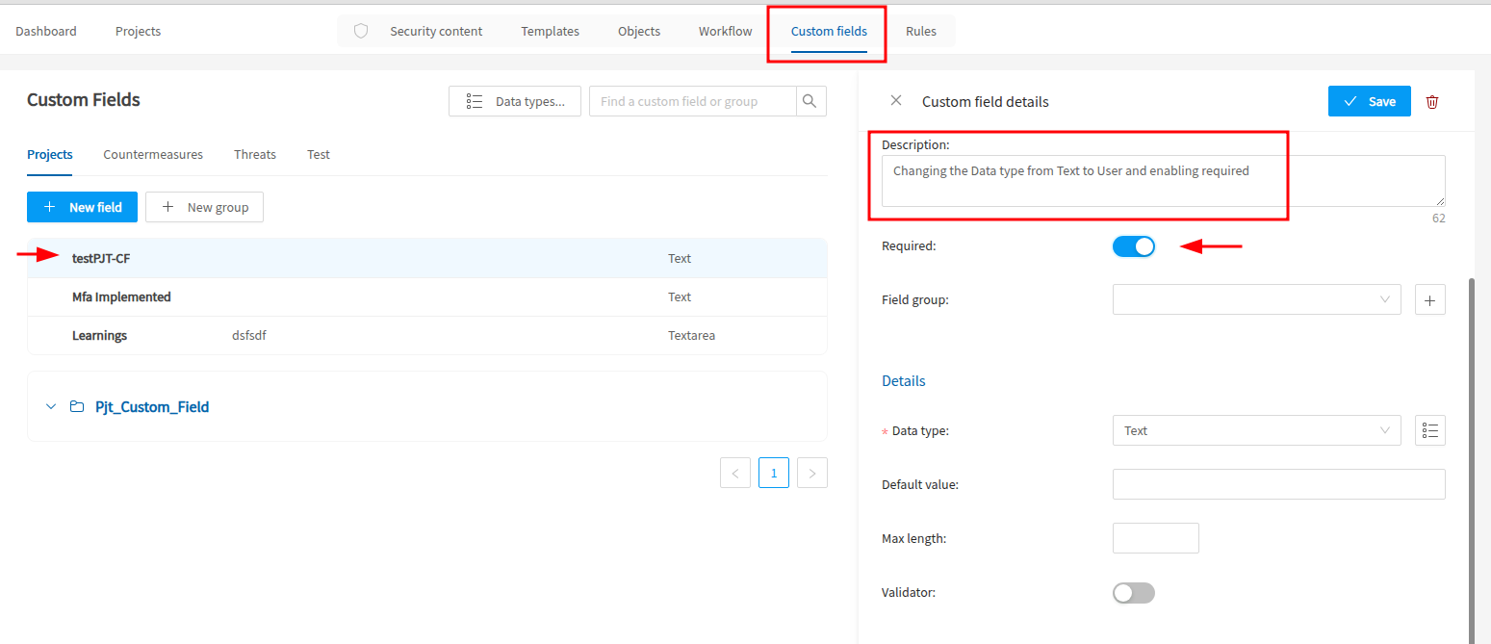Select the Learnings field row
1491x644 pixels.
(427, 336)
